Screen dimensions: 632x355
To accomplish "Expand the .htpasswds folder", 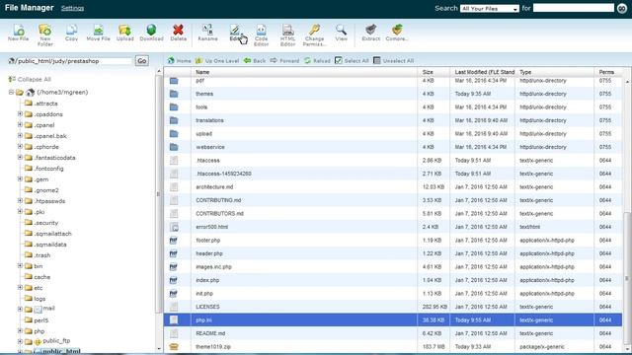I will 20,201.
